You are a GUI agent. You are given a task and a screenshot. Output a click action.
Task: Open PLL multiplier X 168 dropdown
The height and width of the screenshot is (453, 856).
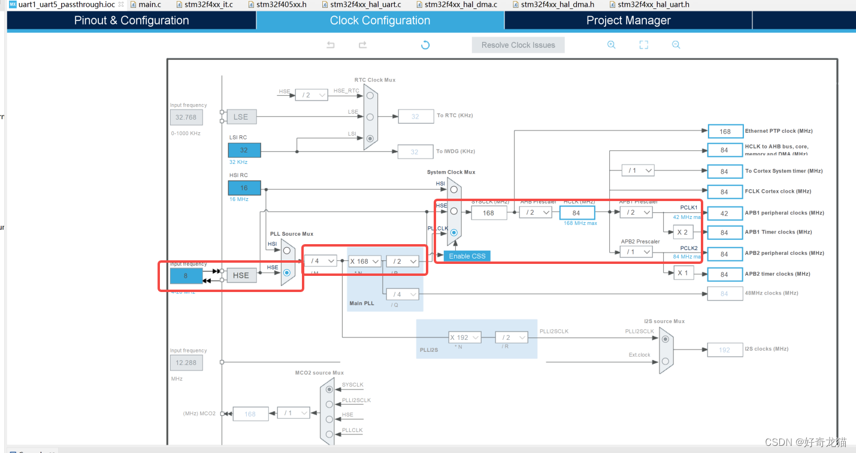click(x=364, y=261)
